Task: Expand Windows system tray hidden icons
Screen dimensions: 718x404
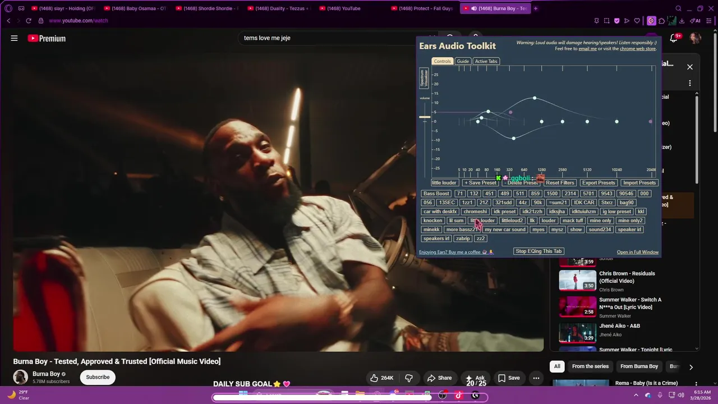Action: (x=636, y=395)
